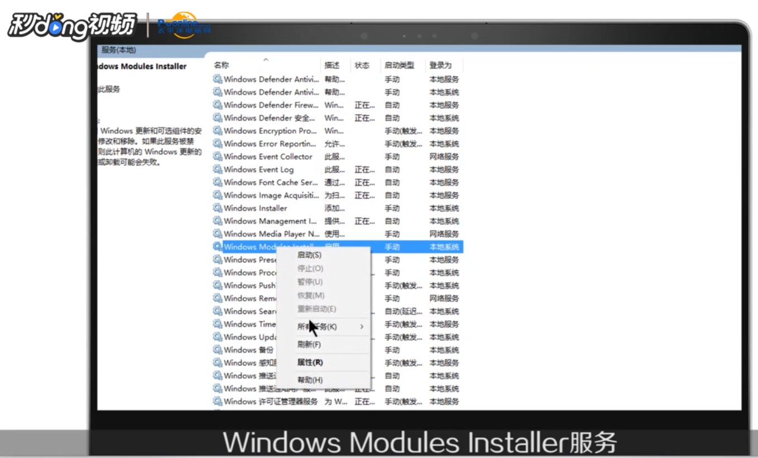
Task: Click the Windows Media Player Network service icon
Action: [217, 234]
